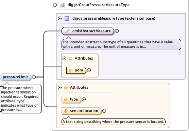Click the @ icon inside the type node
Image resolution: width=189 pixels, height=131 pixels.
(x=66, y=100)
